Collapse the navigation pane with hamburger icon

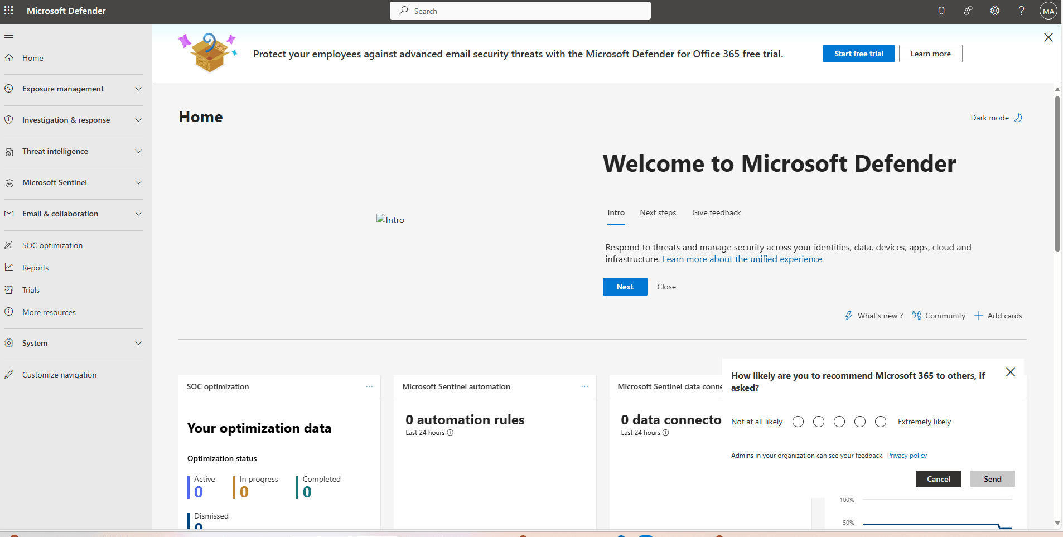point(9,35)
